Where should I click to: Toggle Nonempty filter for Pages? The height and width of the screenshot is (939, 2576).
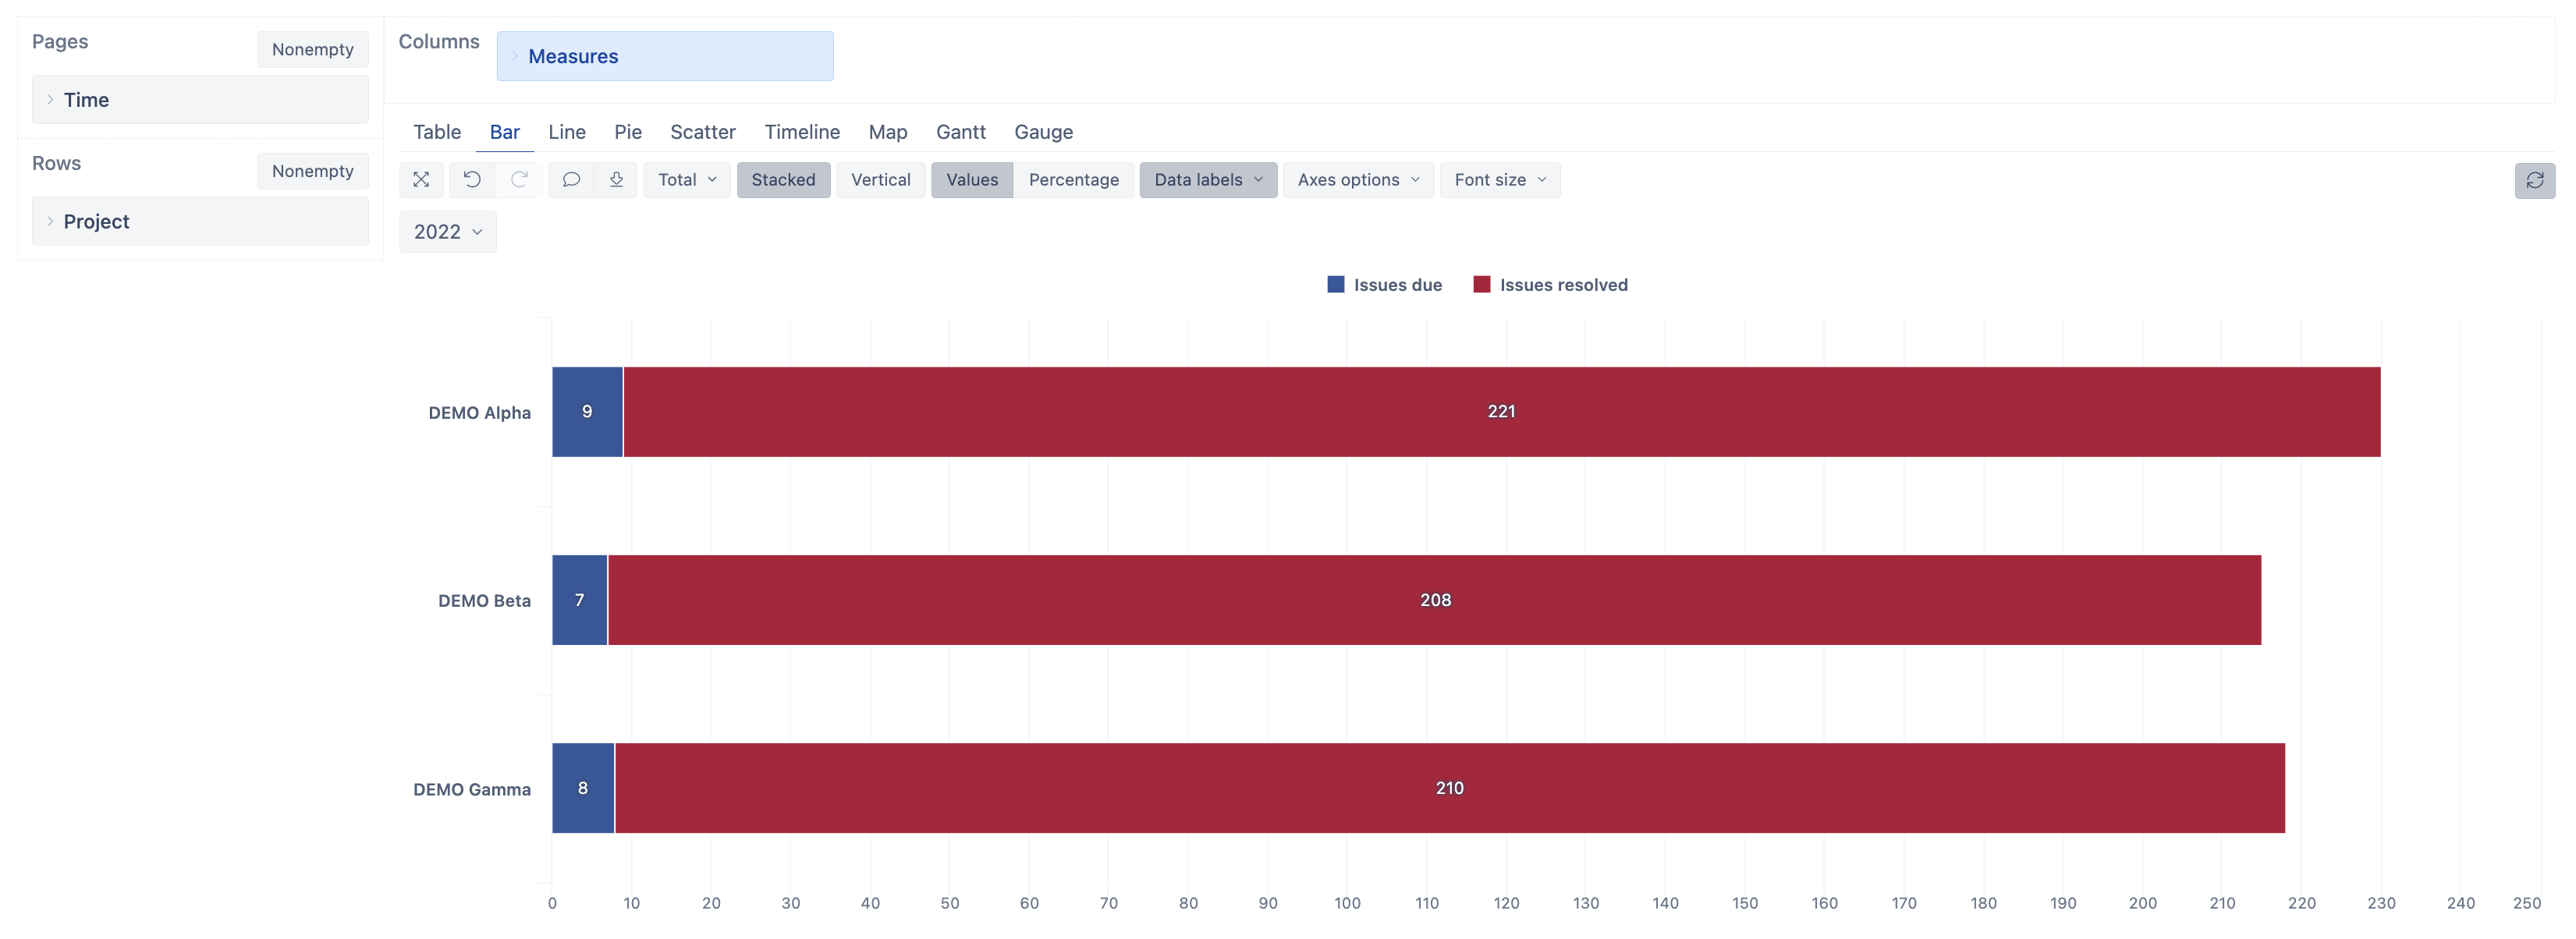[x=312, y=49]
